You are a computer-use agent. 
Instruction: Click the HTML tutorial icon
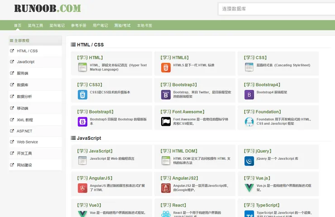tap(82, 67)
